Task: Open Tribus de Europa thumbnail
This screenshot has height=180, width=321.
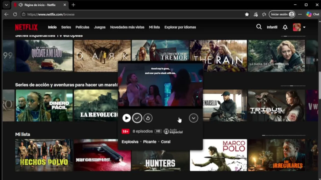Action: [276, 105]
